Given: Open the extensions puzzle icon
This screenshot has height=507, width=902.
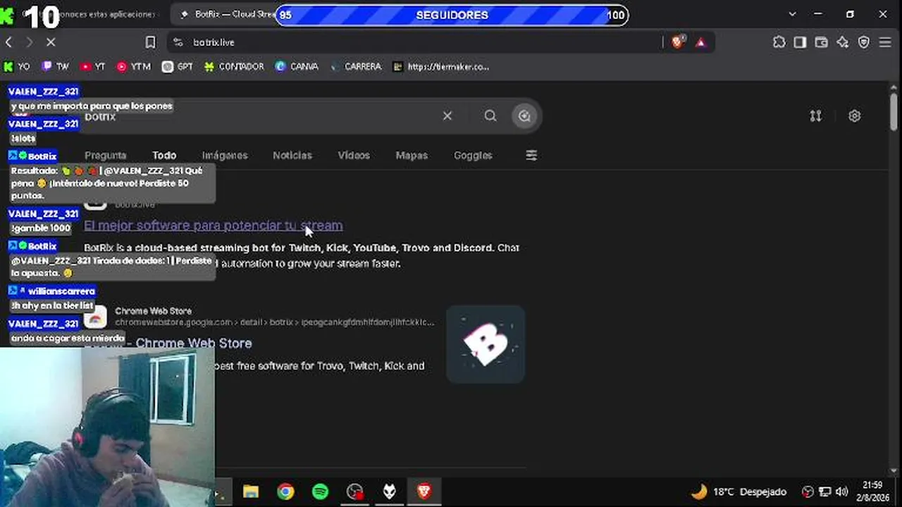Looking at the screenshot, I should pos(779,42).
